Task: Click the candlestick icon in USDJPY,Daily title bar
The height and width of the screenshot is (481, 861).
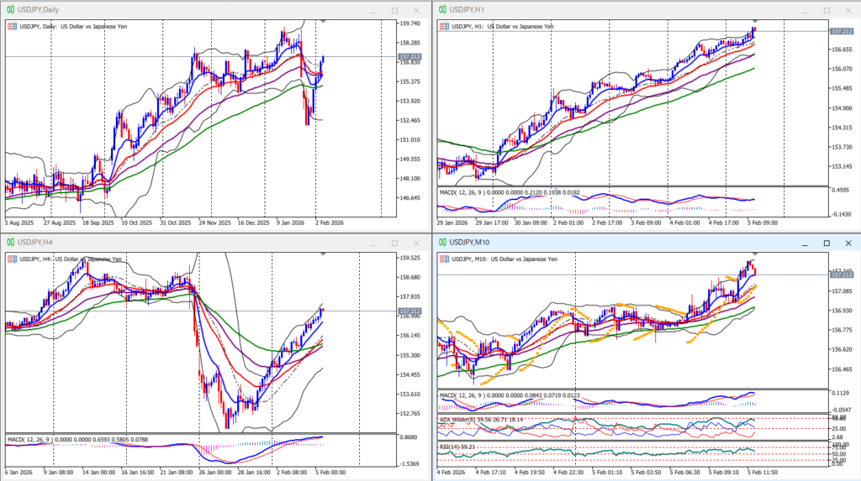Action: [x=10, y=9]
